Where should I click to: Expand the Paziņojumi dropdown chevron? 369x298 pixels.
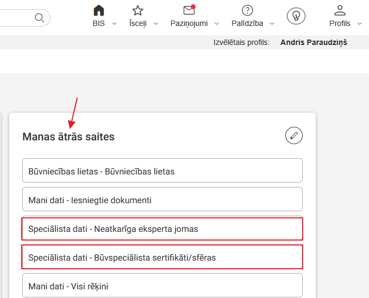[x=216, y=24]
